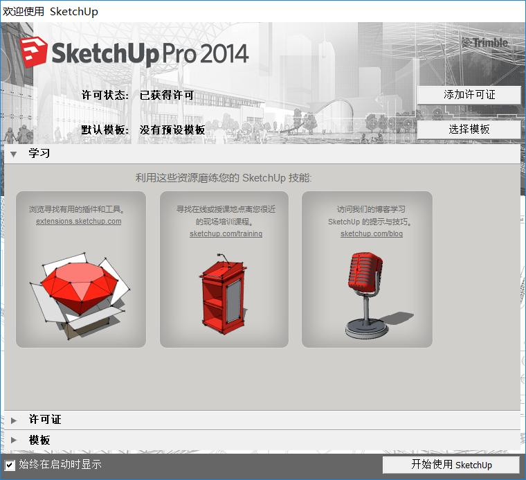Open the 许可证 section header
This screenshot has width=526, height=480.
pyautogui.click(x=262, y=420)
